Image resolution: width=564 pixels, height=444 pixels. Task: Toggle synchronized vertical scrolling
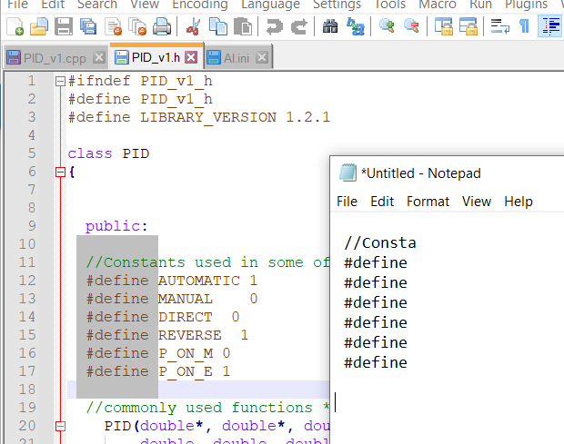click(444, 27)
